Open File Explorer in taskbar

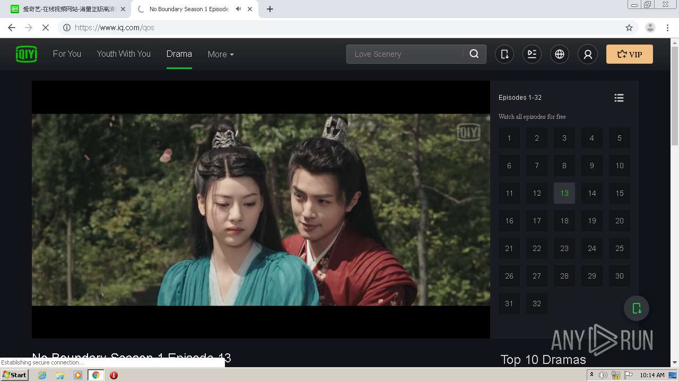(x=60, y=375)
